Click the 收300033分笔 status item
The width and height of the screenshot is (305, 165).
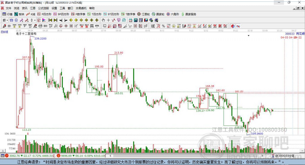point(283,156)
